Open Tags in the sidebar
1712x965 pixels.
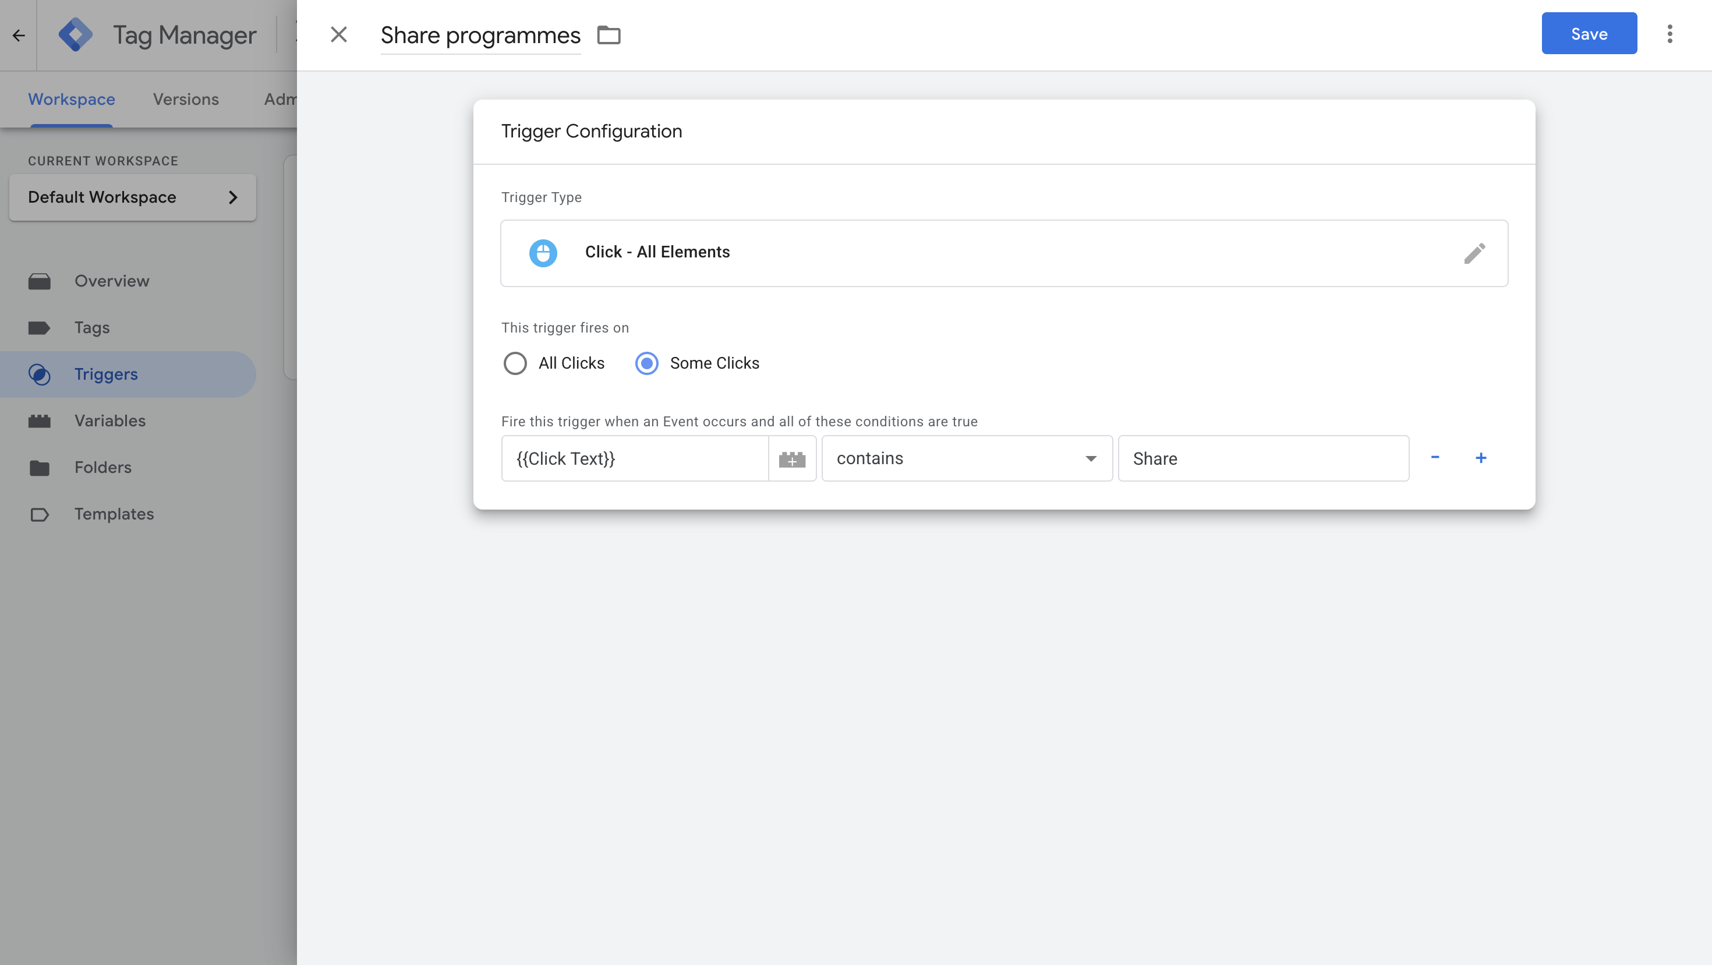tap(128, 328)
